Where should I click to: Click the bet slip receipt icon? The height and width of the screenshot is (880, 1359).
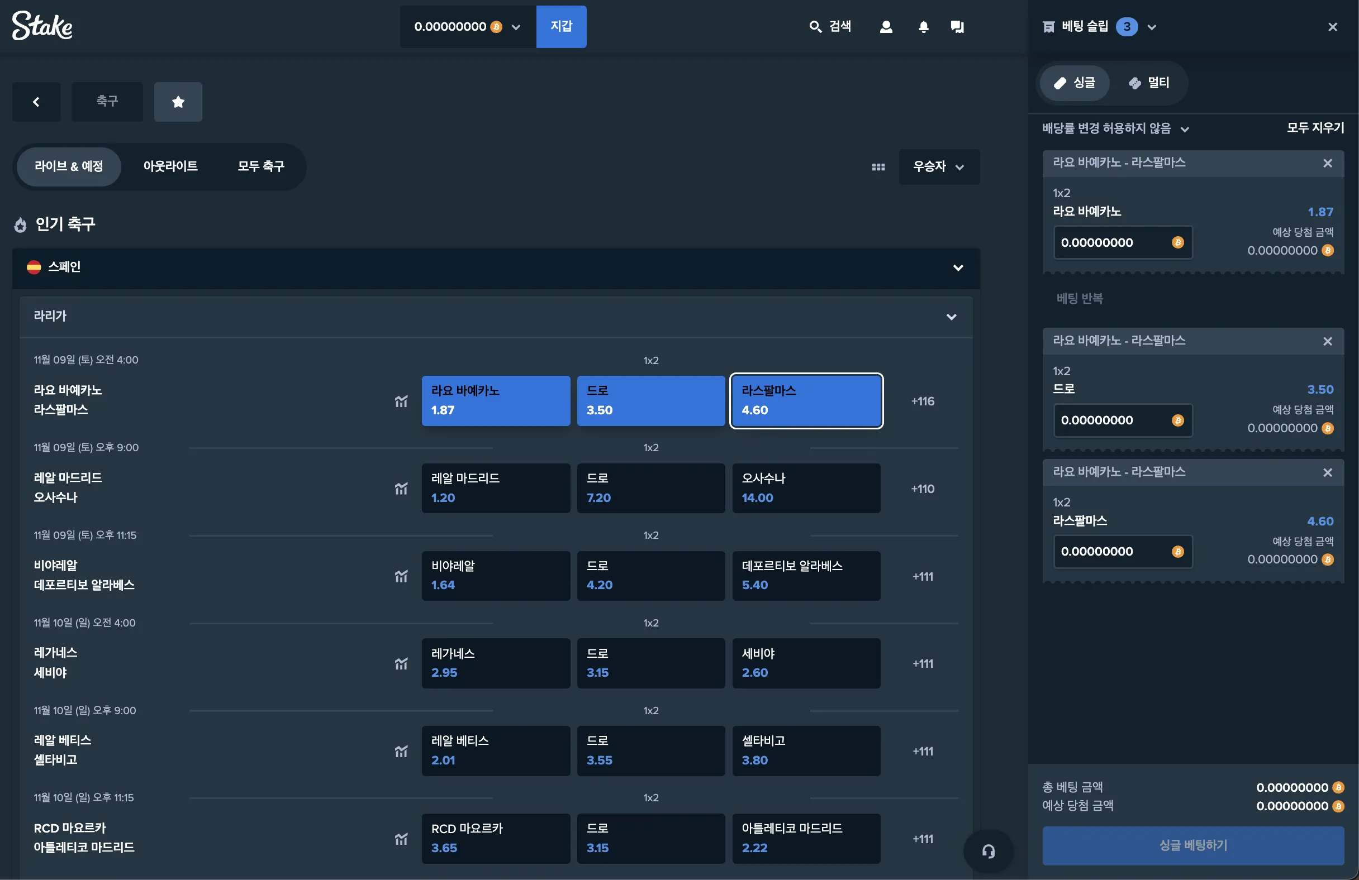pos(1048,27)
